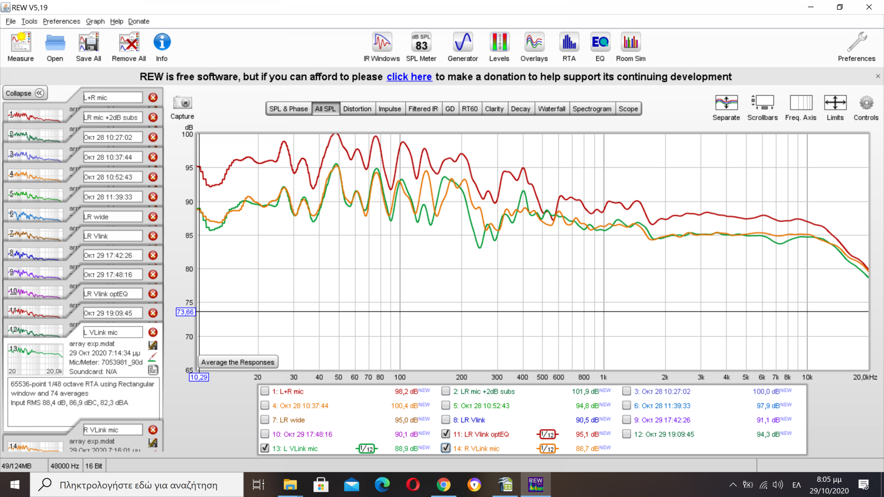This screenshot has height=497, width=884.
Task: Switch the Freq. Axis mode
Action: tap(801, 108)
